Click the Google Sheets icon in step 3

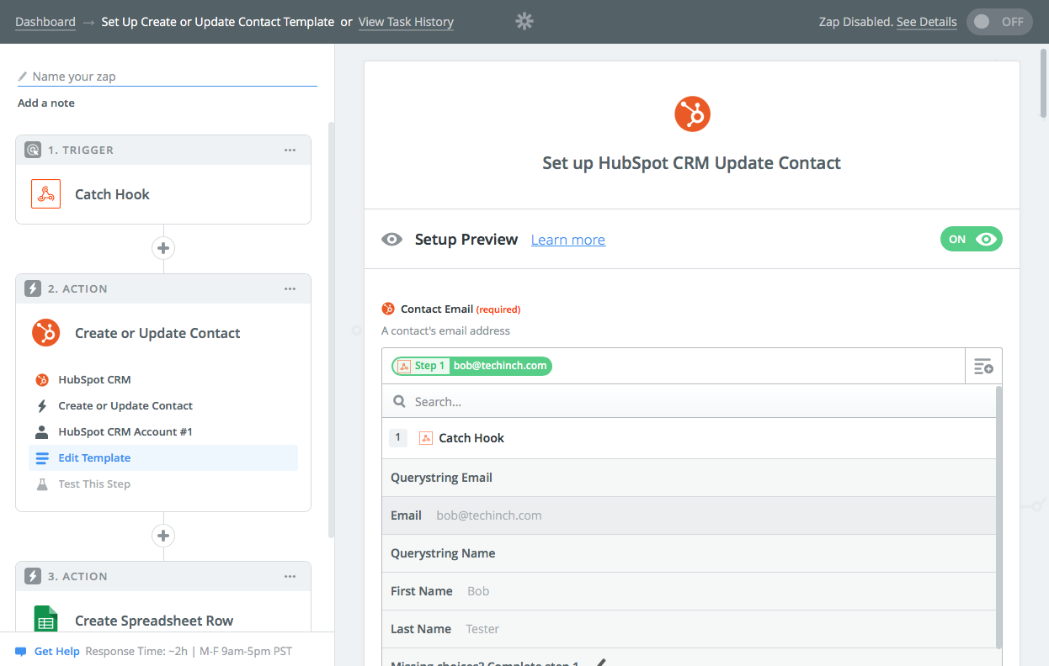click(x=45, y=621)
